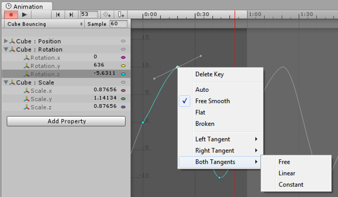Add an animation event
The width and height of the screenshot is (338, 197).
tap(121, 15)
